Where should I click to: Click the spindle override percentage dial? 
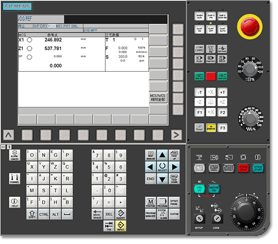pos(250,69)
